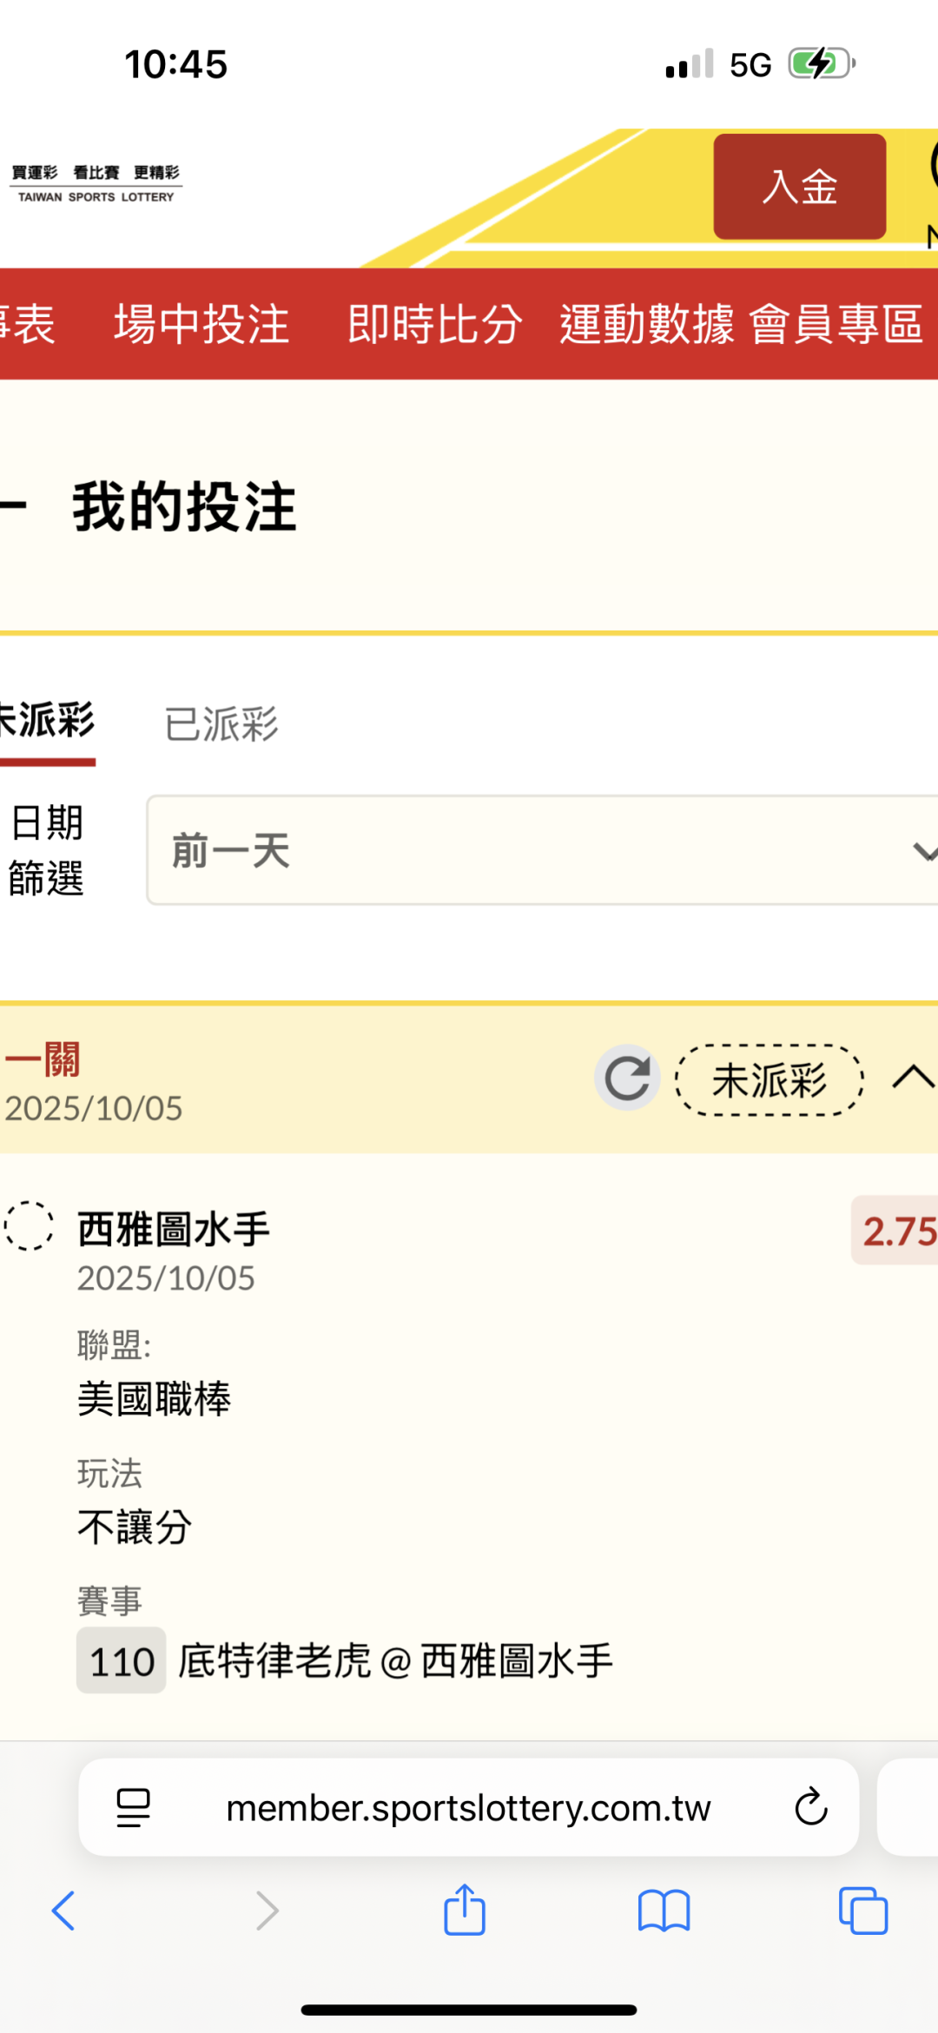Tap the 2.75 odds badge

pos(898,1231)
